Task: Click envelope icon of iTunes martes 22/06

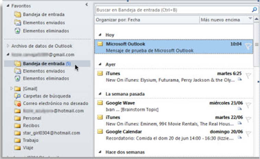Action: pos(100,117)
